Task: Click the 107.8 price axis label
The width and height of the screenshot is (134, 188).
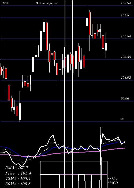Action: [x=125, y=15]
